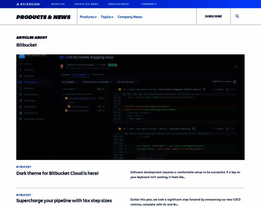Open the Work Life section

pos(58,4)
